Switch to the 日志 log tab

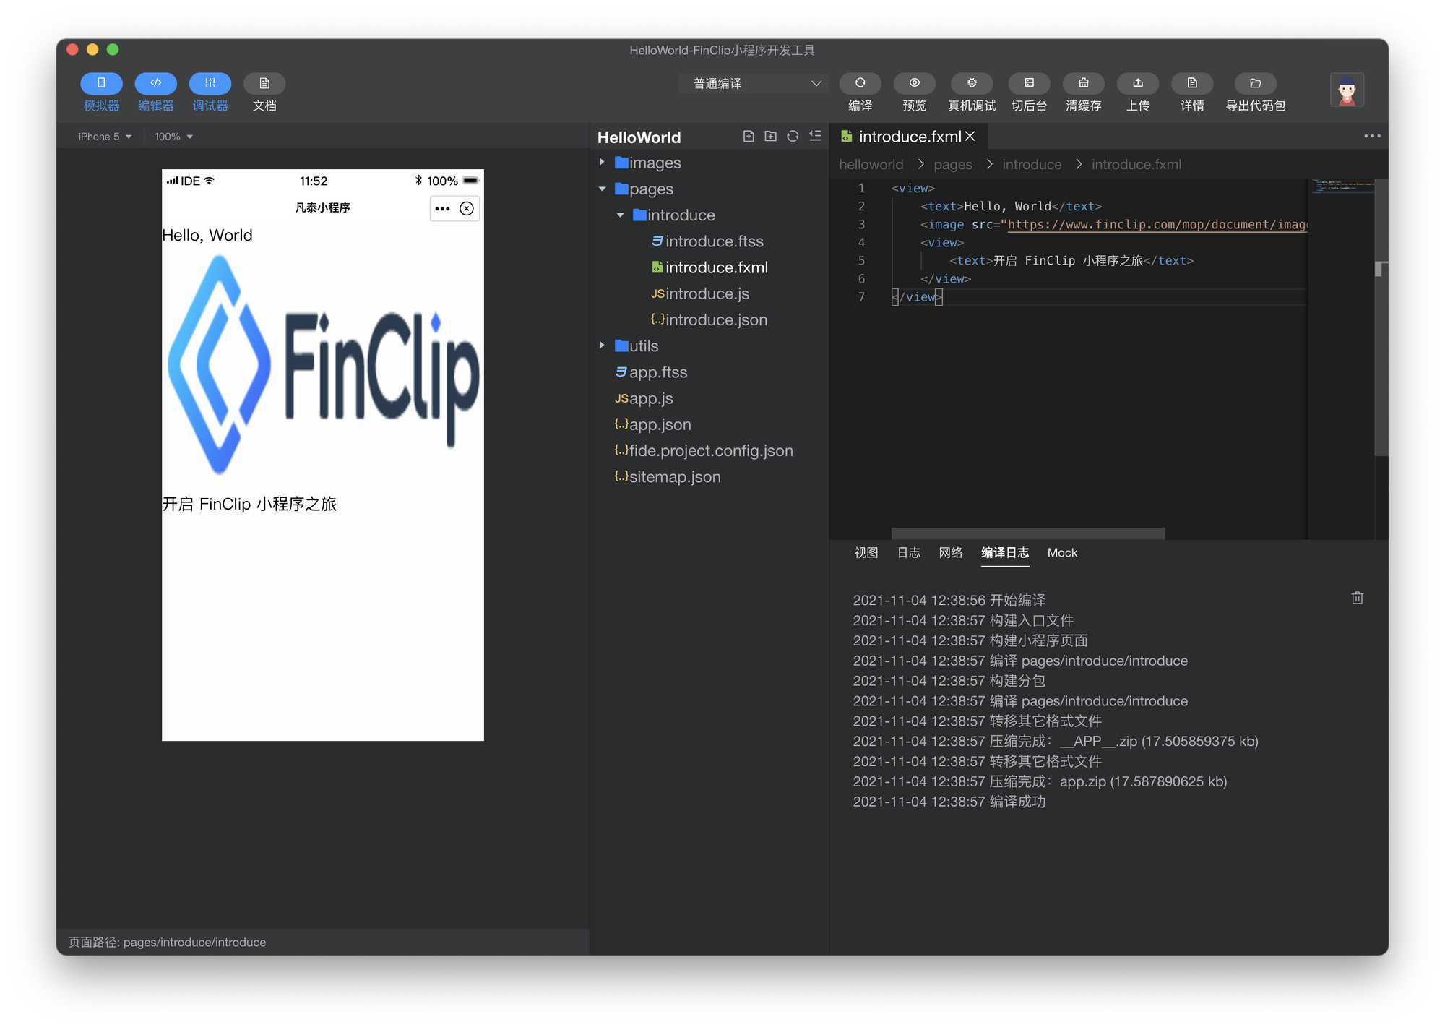point(908,552)
